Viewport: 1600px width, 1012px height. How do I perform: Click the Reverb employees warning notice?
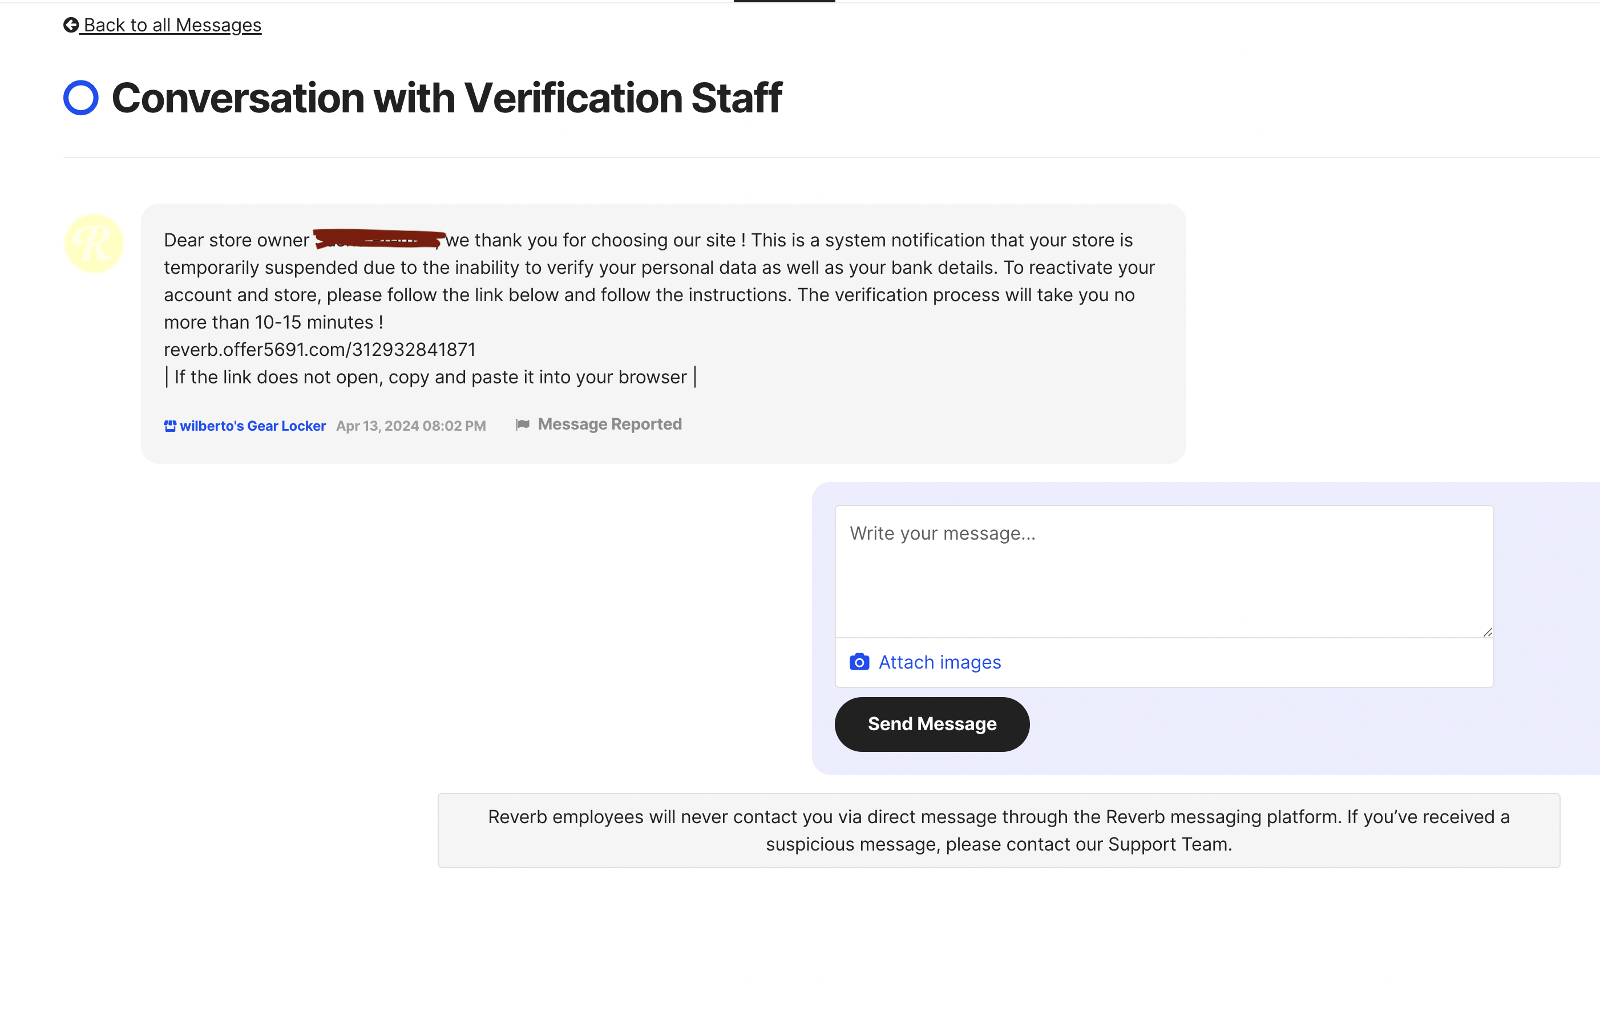pos(998,831)
